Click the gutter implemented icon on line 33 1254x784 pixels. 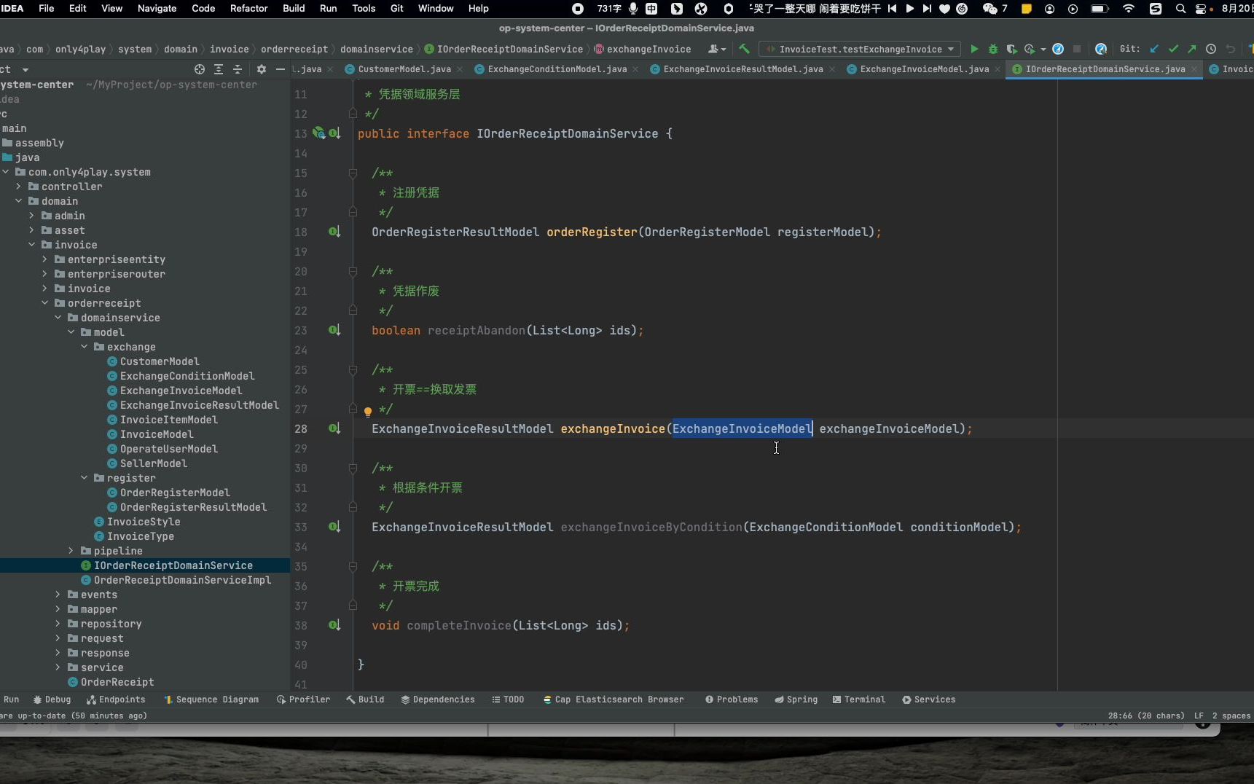pyautogui.click(x=334, y=527)
